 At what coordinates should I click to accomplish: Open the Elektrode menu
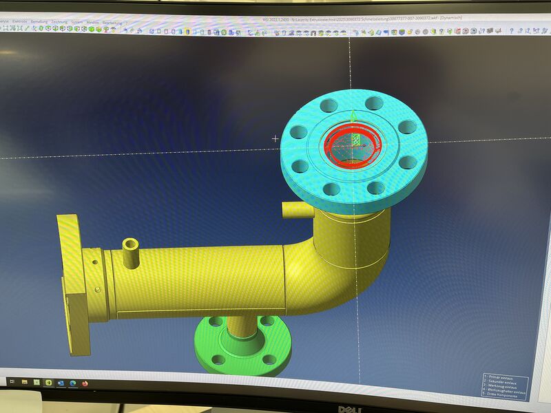coord(20,21)
